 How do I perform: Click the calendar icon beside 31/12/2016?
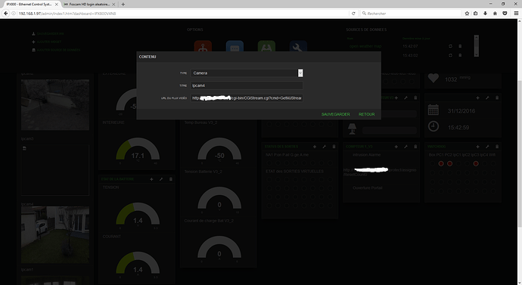click(x=433, y=110)
